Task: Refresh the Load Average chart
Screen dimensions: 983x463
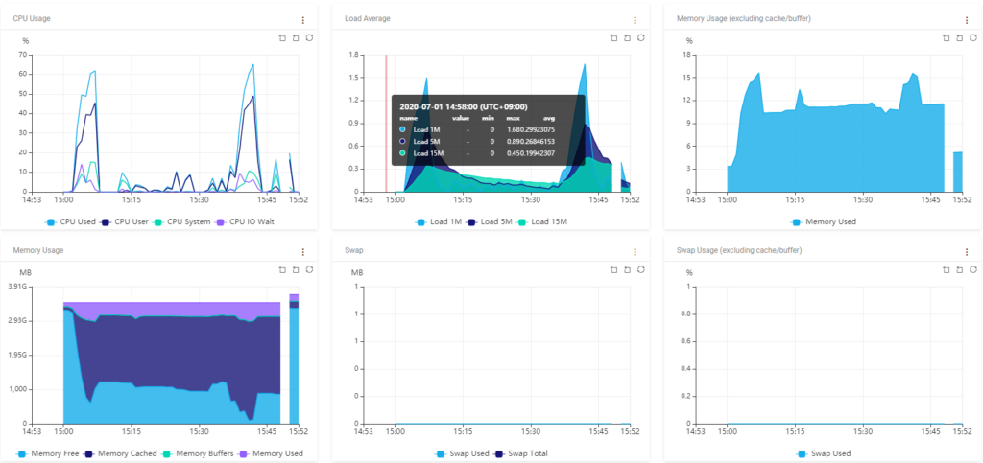Action: [x=640, y=38]
